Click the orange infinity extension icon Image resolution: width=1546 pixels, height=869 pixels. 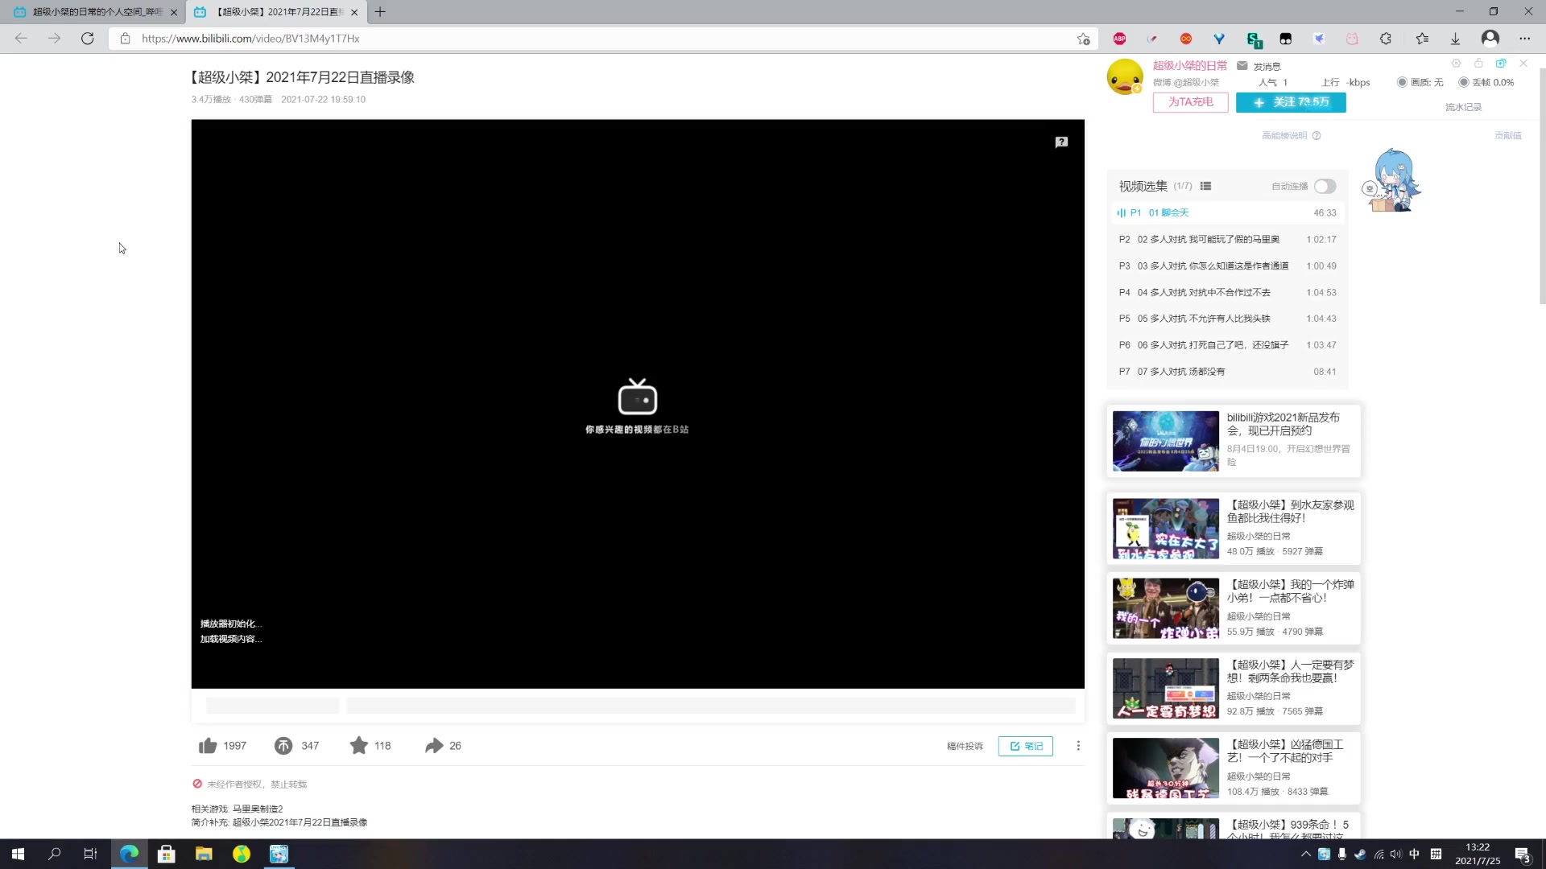(x=1186, y=39)
